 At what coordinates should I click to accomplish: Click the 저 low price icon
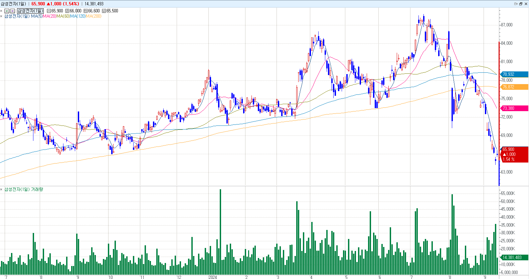point(104,11)
